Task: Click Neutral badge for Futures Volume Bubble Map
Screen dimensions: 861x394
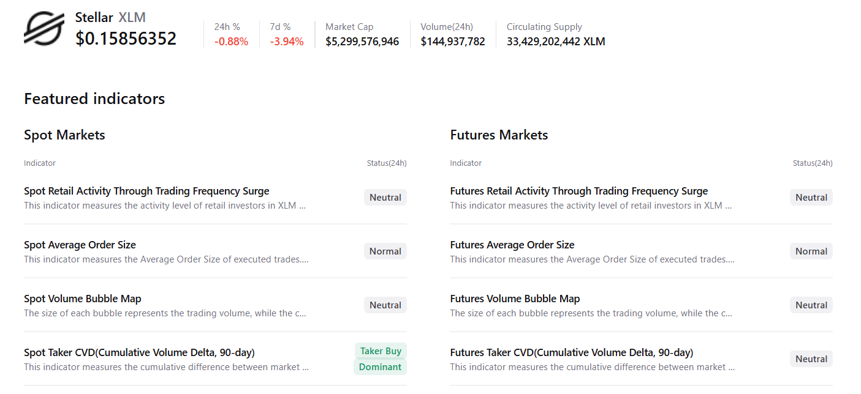Action: click(x=811, y=305)
